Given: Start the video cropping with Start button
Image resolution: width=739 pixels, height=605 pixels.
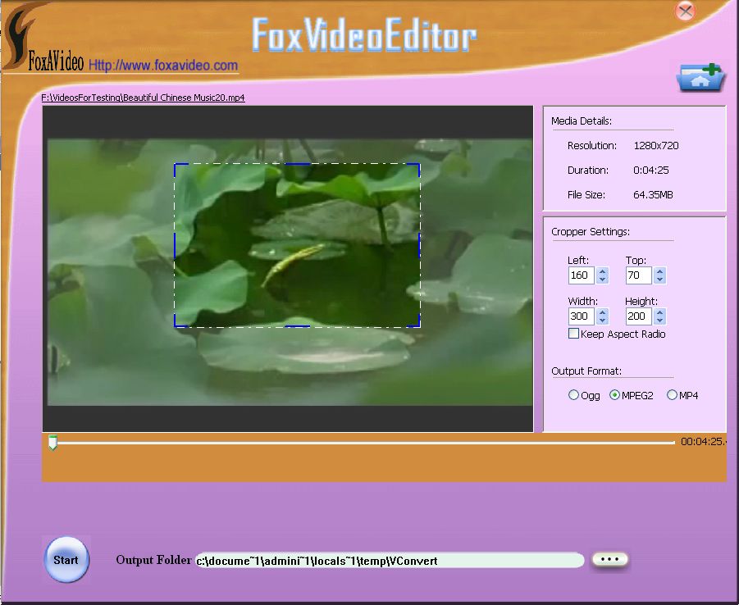Looking at the screenshot, I should (66, 560).
